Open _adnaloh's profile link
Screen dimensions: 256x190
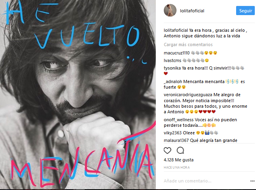click(173, 81)
